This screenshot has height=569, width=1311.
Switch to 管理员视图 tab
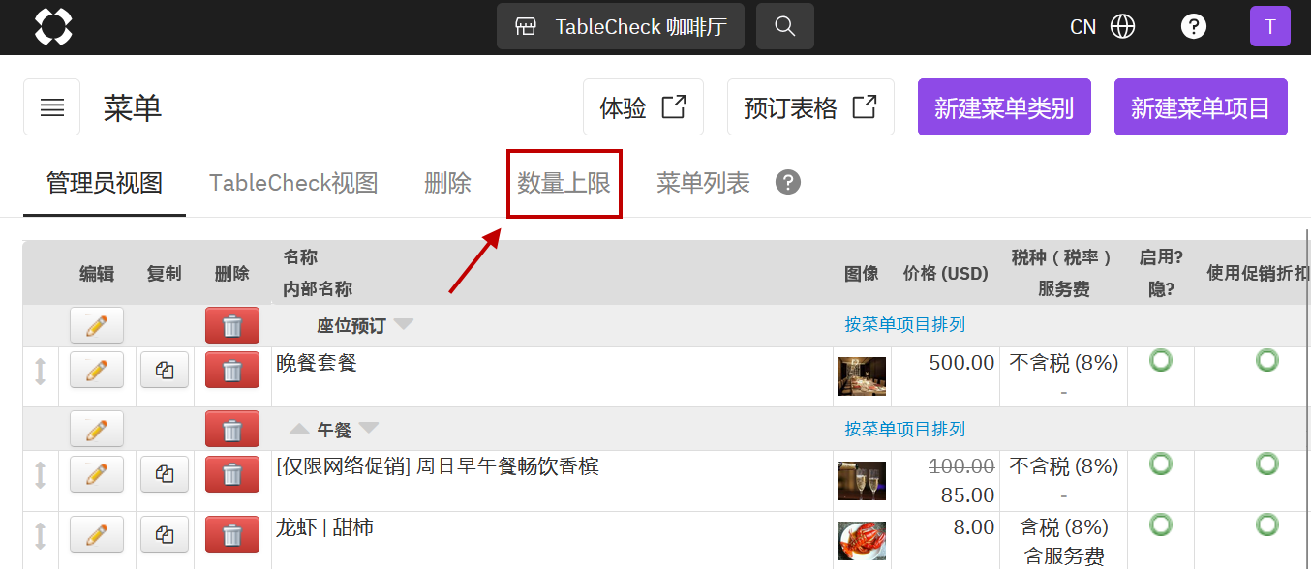click(105, 183)
